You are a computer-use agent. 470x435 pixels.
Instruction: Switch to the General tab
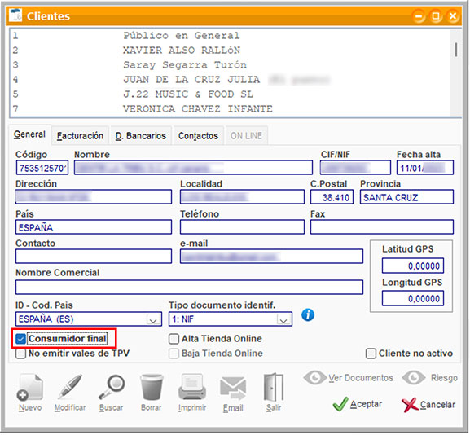pos(29,134)
